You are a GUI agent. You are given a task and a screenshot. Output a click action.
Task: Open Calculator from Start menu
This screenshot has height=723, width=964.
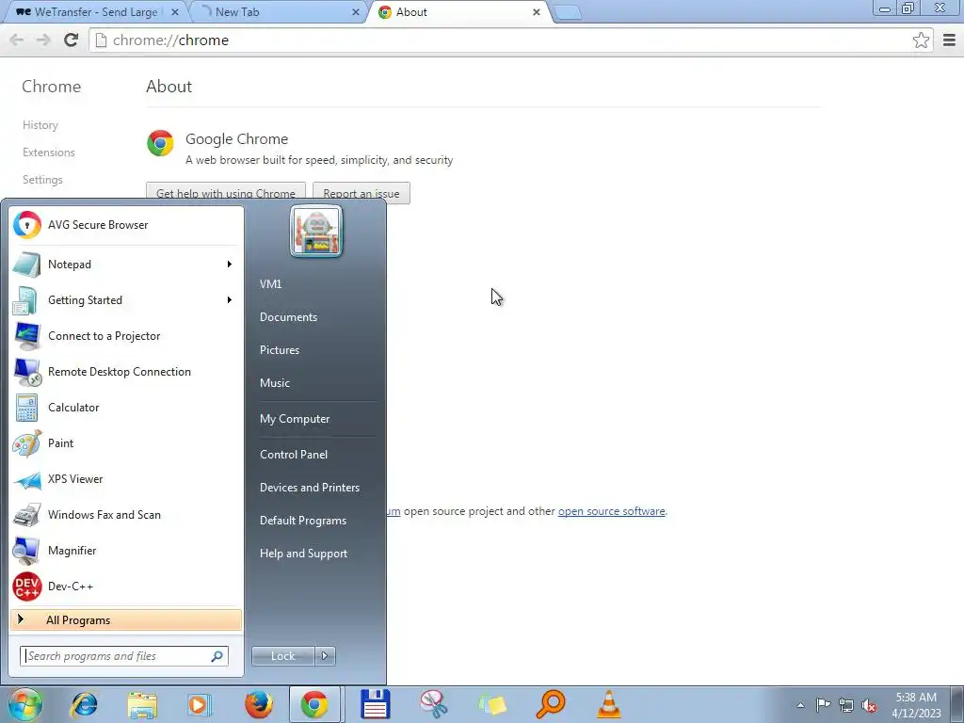coord(126,408)
